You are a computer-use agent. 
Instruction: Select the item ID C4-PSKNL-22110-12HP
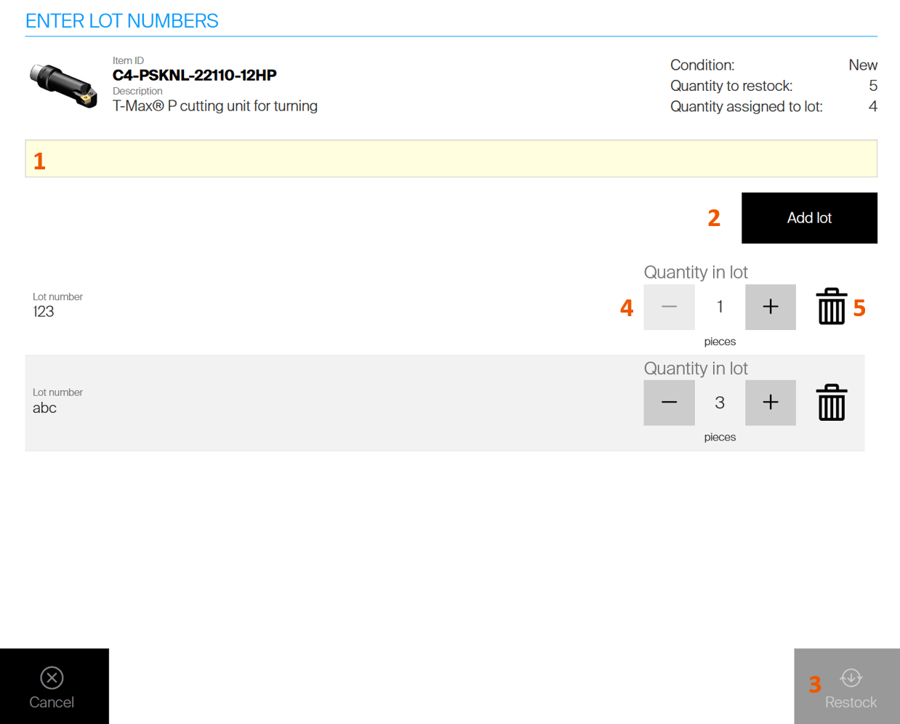click(x=194, y=76)
